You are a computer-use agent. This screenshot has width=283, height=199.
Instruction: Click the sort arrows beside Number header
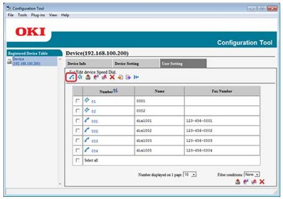pyautogui.click(x=115, y=91)
